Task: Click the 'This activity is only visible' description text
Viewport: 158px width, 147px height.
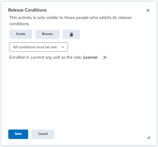Action: click(x=70, y=21)
